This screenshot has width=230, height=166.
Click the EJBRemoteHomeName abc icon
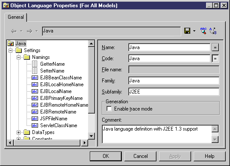pyautogui.click(x=35, y=105)
